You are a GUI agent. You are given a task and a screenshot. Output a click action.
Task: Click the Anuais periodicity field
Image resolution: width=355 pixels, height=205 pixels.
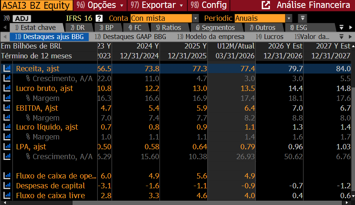point(260,18)
